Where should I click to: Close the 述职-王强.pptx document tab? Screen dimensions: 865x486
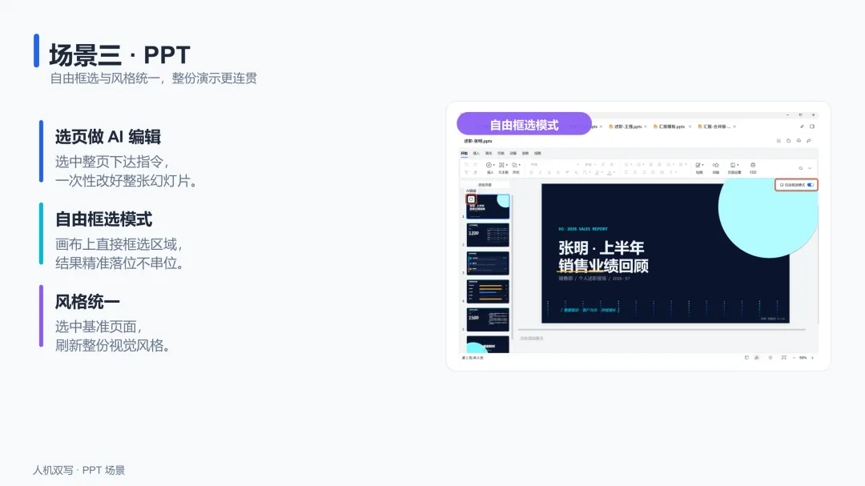646,127
